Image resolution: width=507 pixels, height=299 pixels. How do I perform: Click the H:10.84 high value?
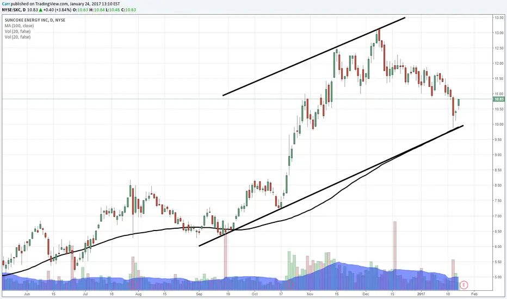click(96, 10)
